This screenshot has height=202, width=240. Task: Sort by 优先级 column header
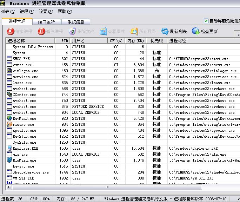(156, 41)
